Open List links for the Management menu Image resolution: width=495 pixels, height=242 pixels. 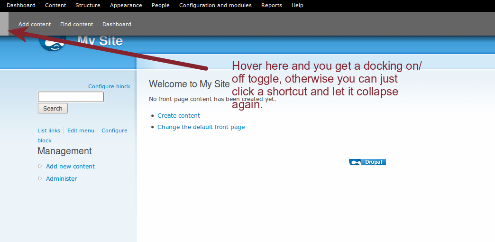coord(49,130)
